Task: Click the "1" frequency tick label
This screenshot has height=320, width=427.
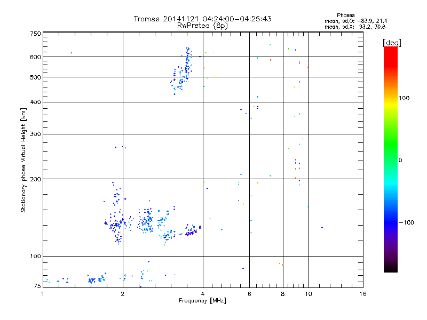Action: (x=43, y=294)
